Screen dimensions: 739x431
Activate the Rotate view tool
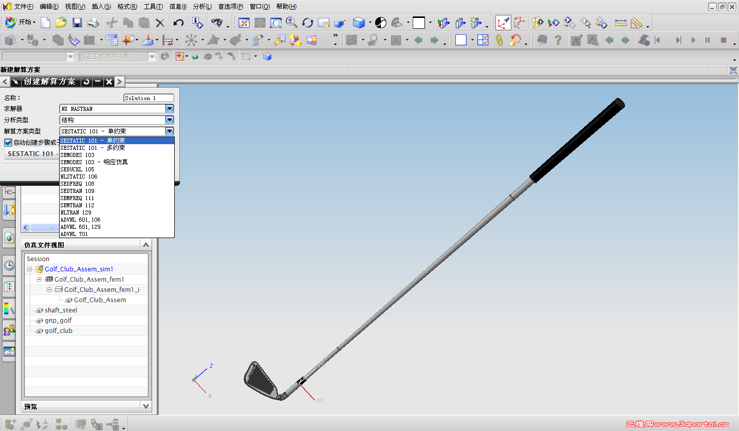308,23
